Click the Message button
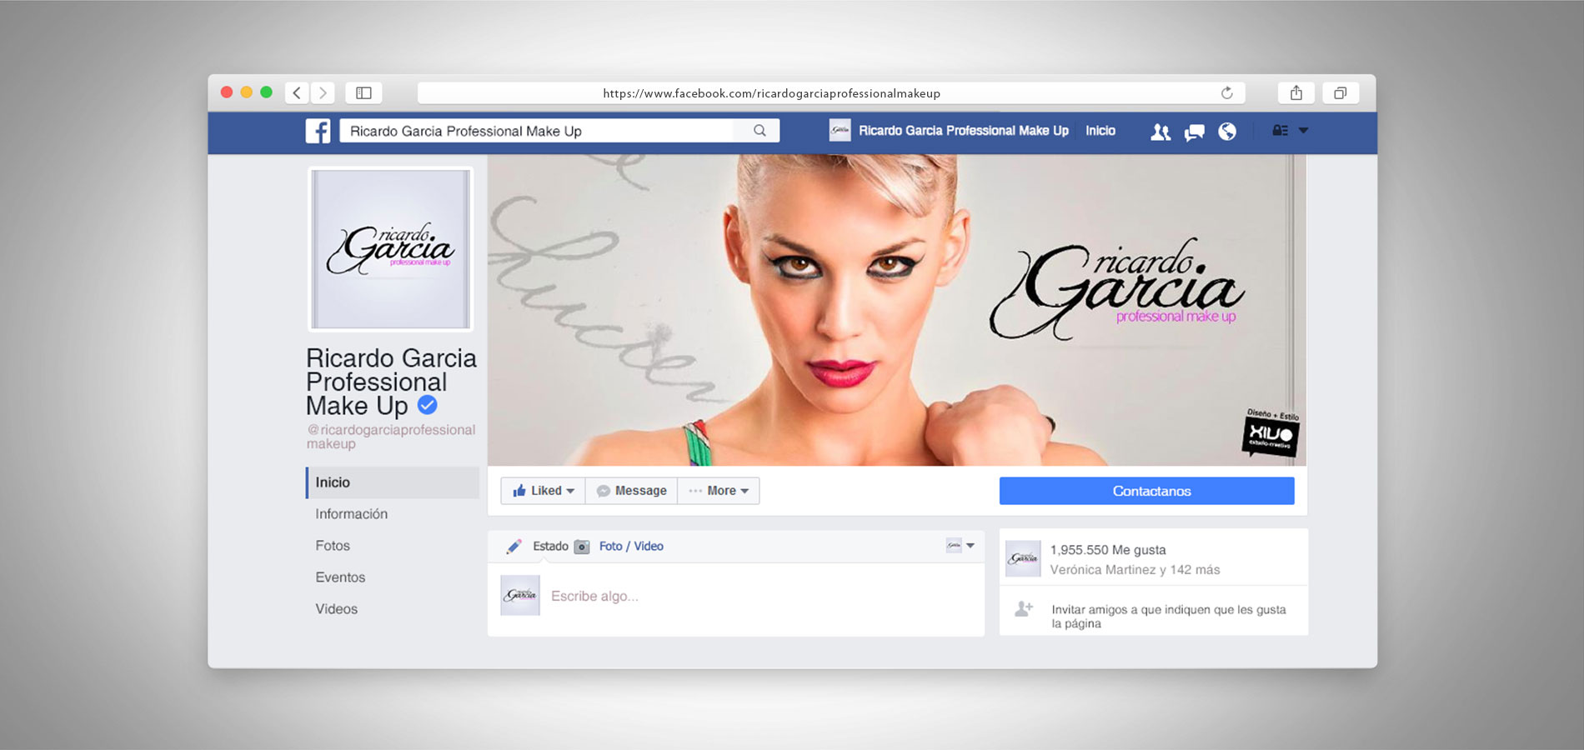The image size is (1584, 750). click(x=631, y=491)
